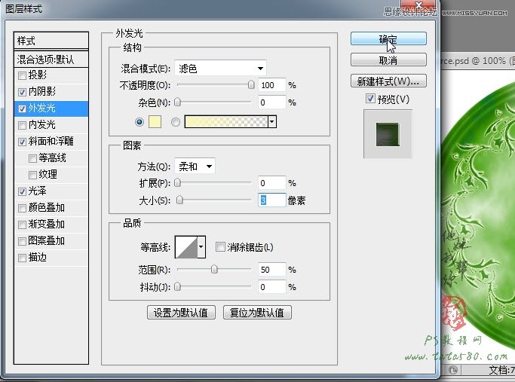The width and height of the screenshot is (515, 382).
Task: Select 样式 styles in the left list
Action: point(51,41)
